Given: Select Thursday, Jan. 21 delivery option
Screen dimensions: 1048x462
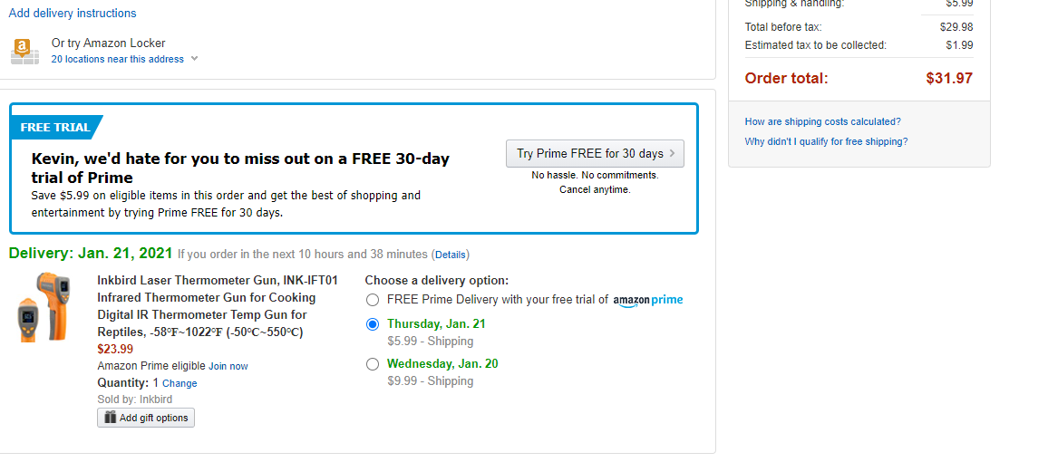Looking at the screenshot, I should [373, 324].
